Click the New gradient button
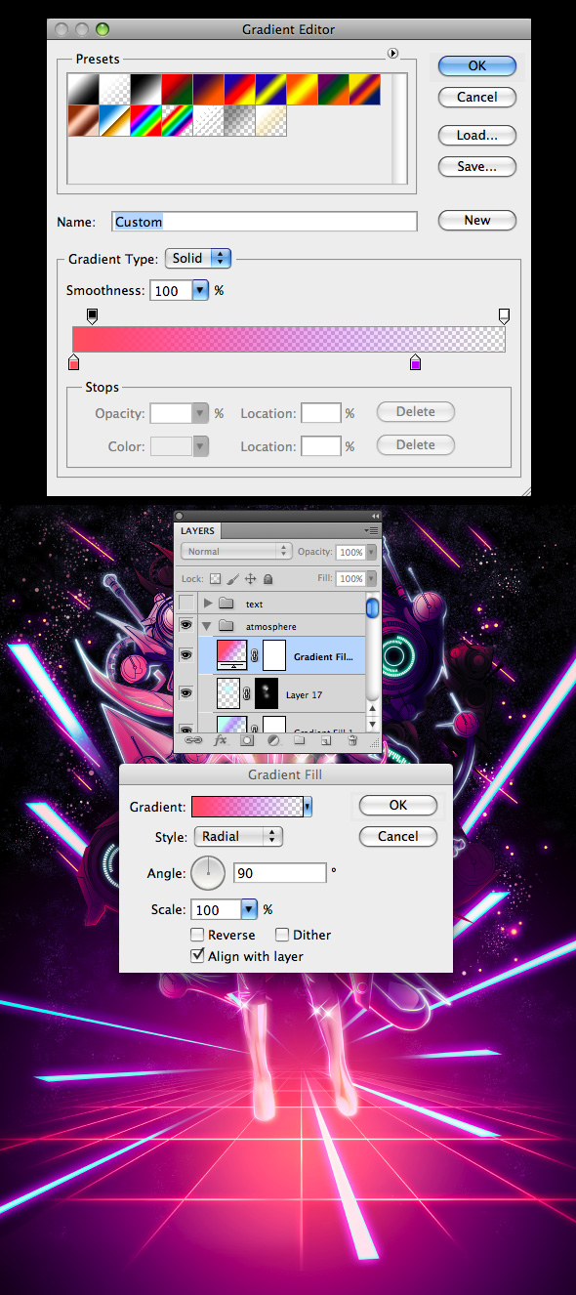 click(476, 220)
